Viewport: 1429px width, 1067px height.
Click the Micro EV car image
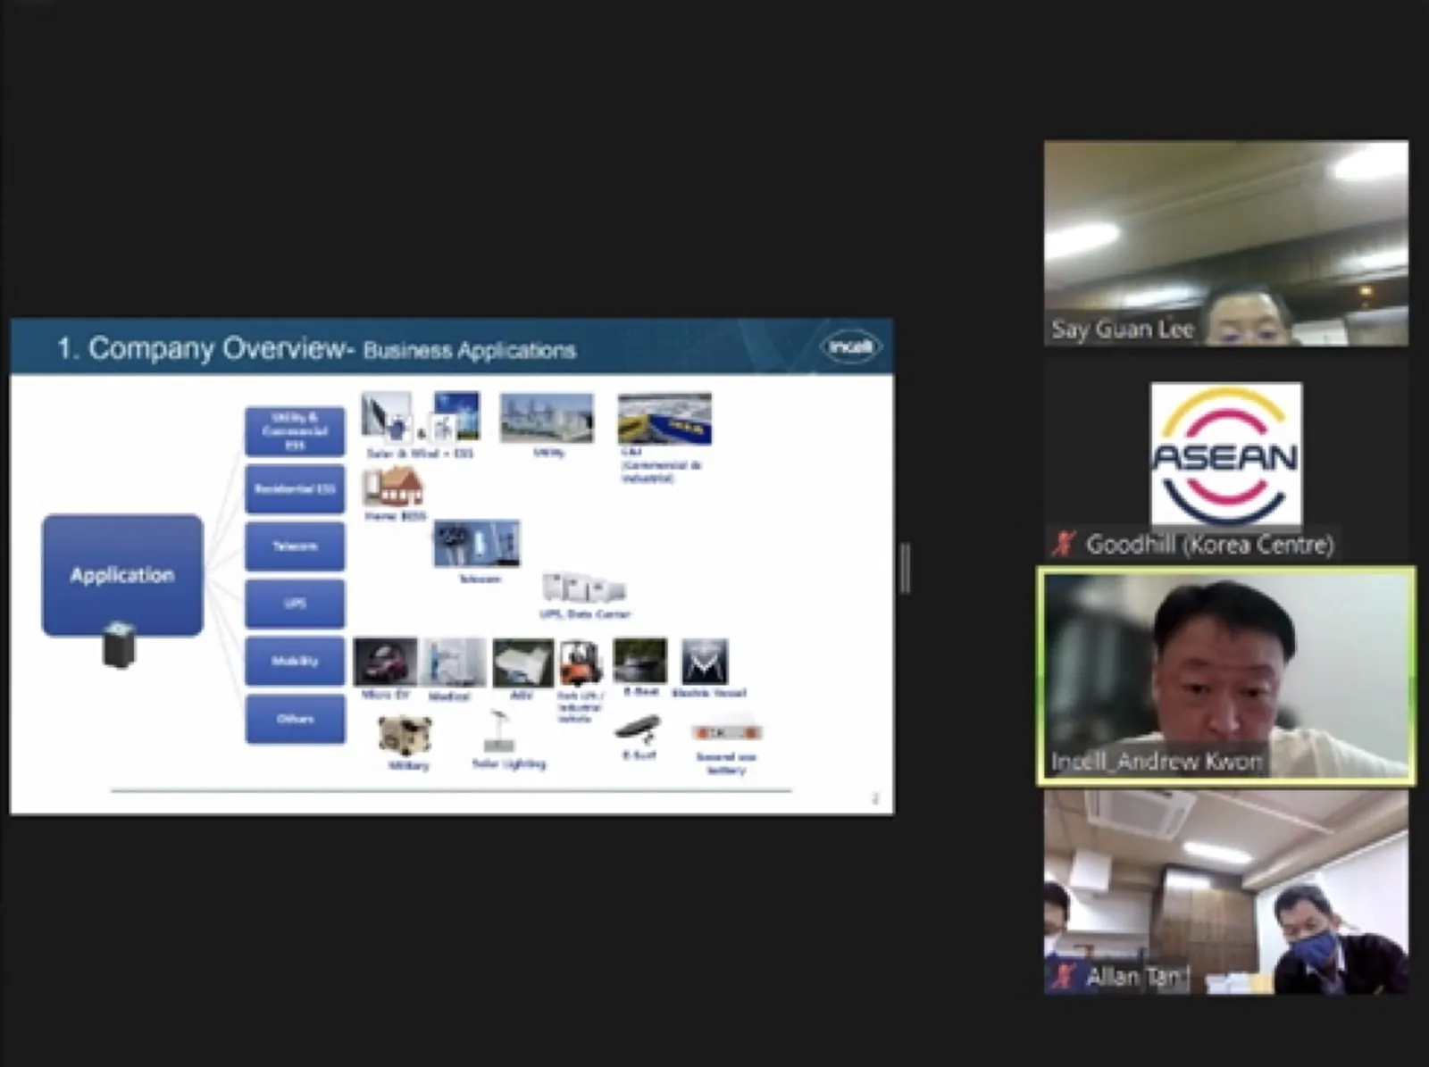coord(385,662)
